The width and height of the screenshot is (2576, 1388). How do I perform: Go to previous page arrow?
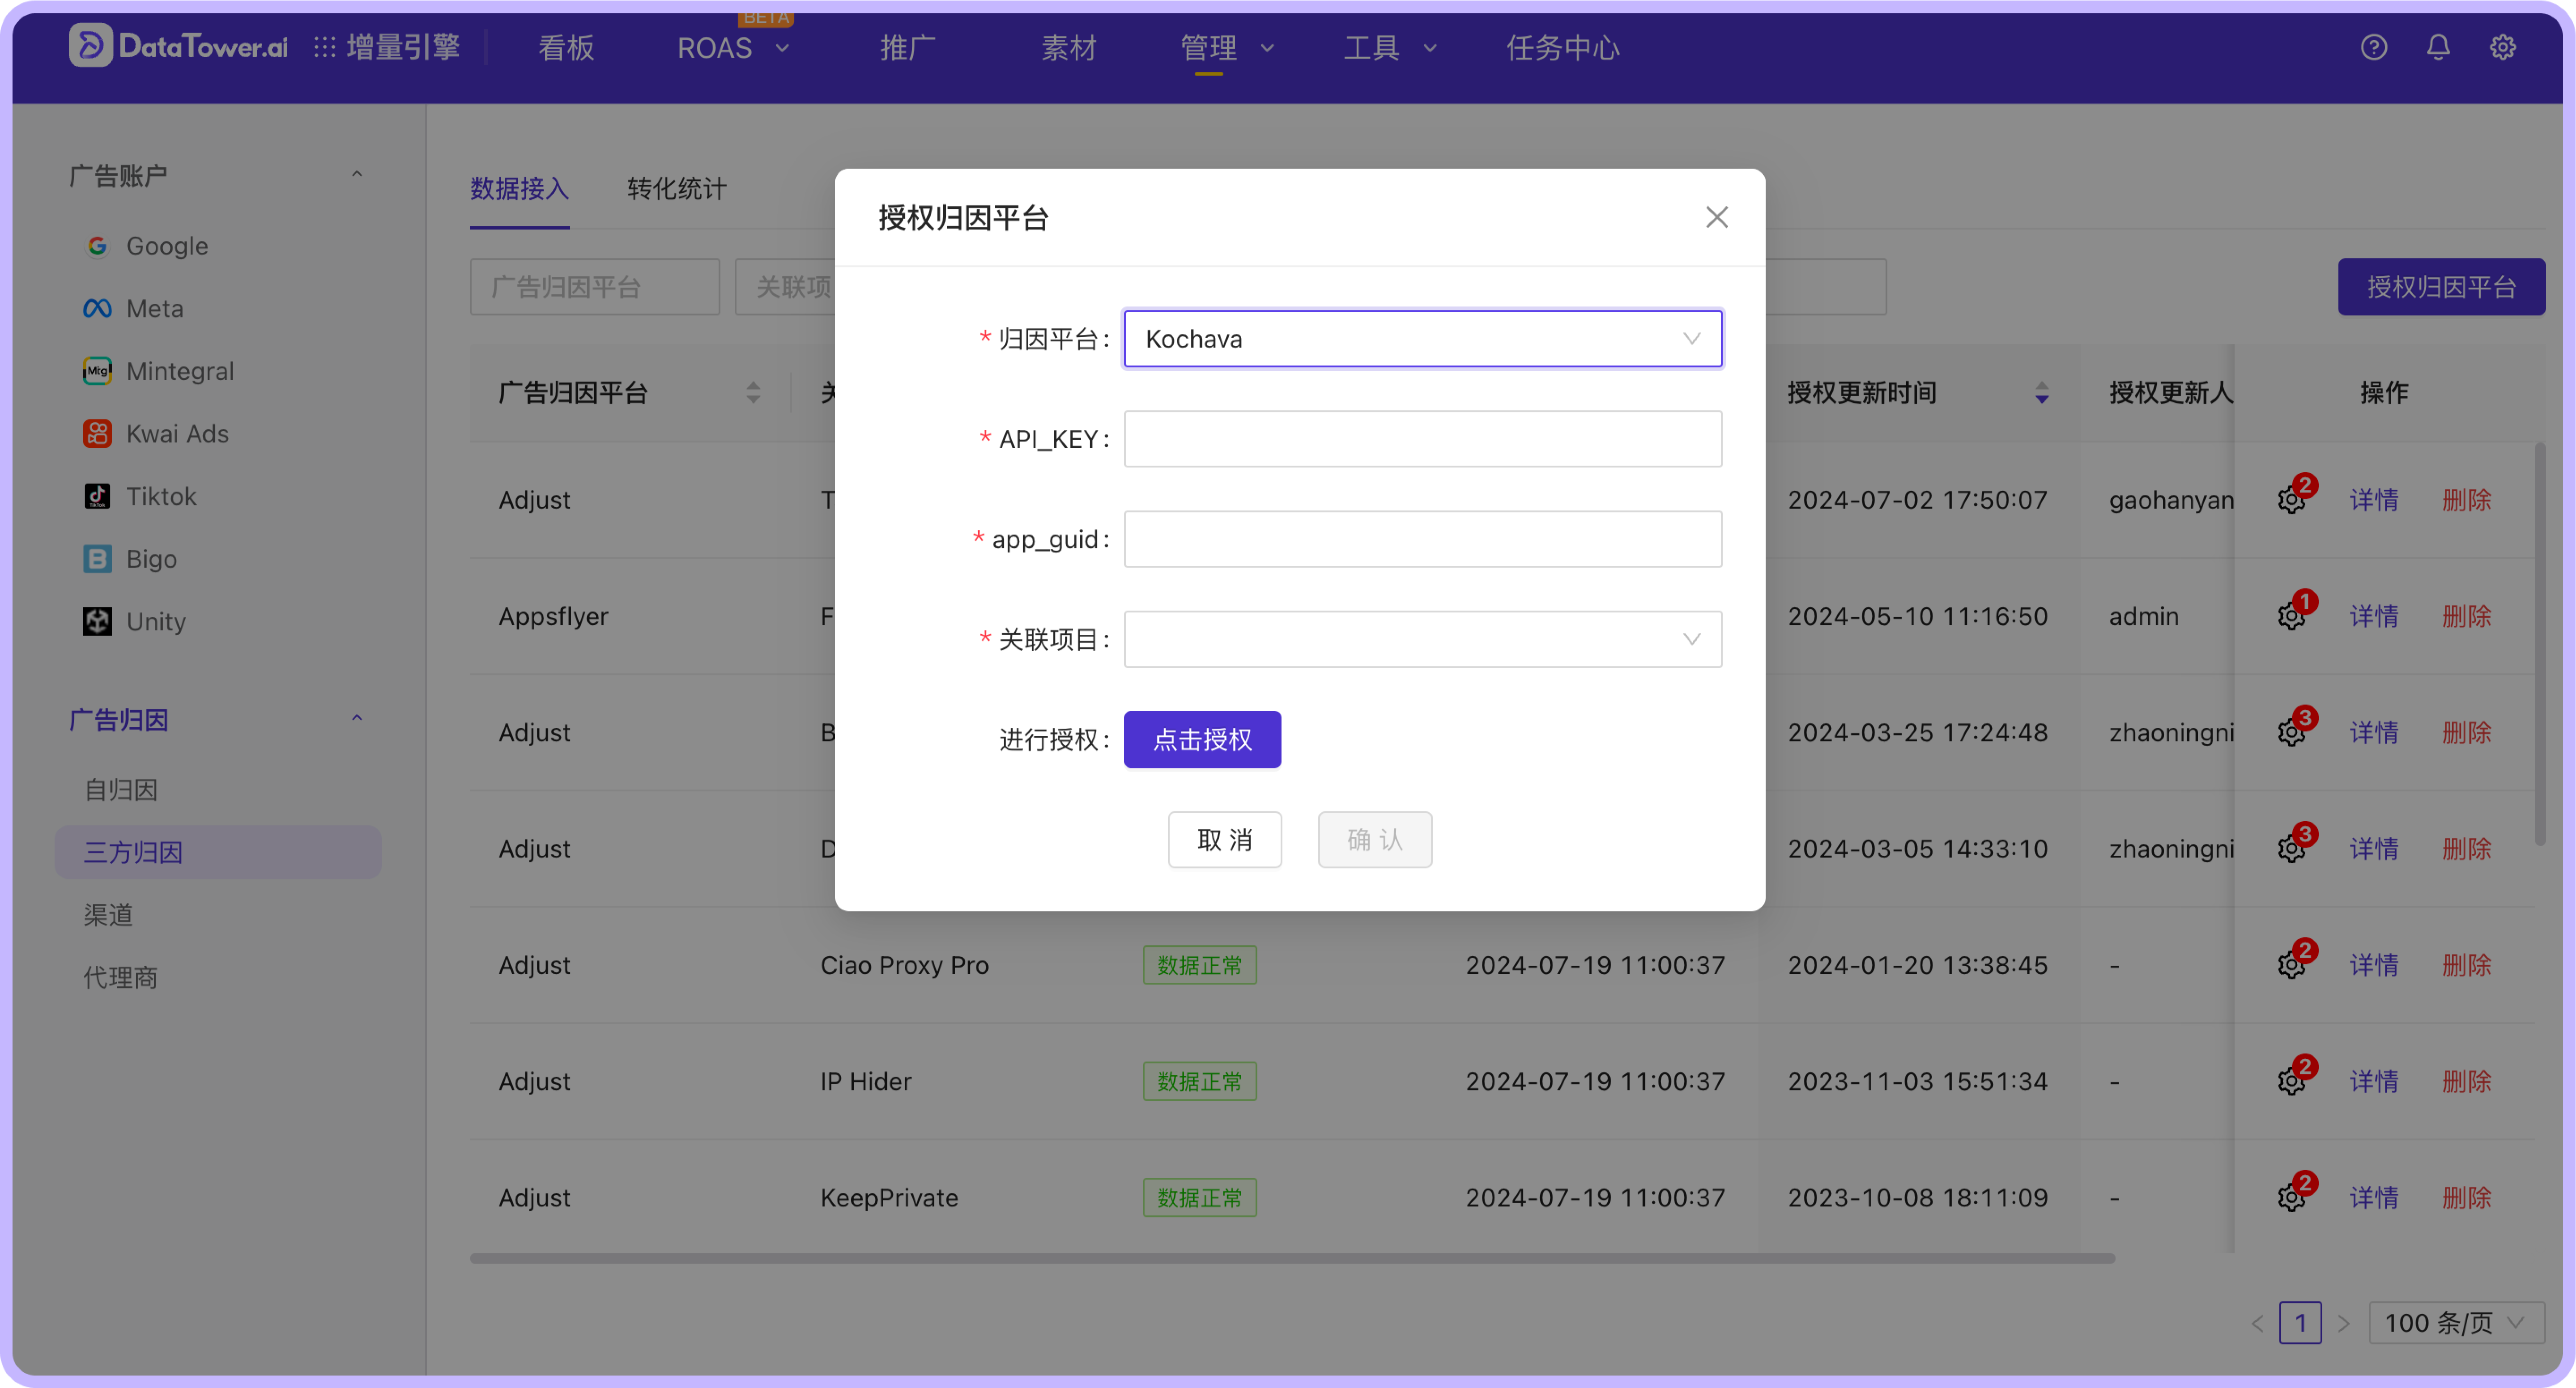(2257, 1323)
